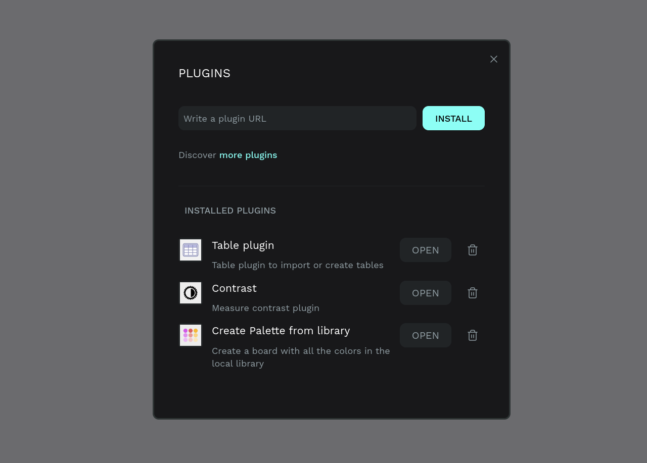
Task: Open the Table plugin
Action: 425,249
